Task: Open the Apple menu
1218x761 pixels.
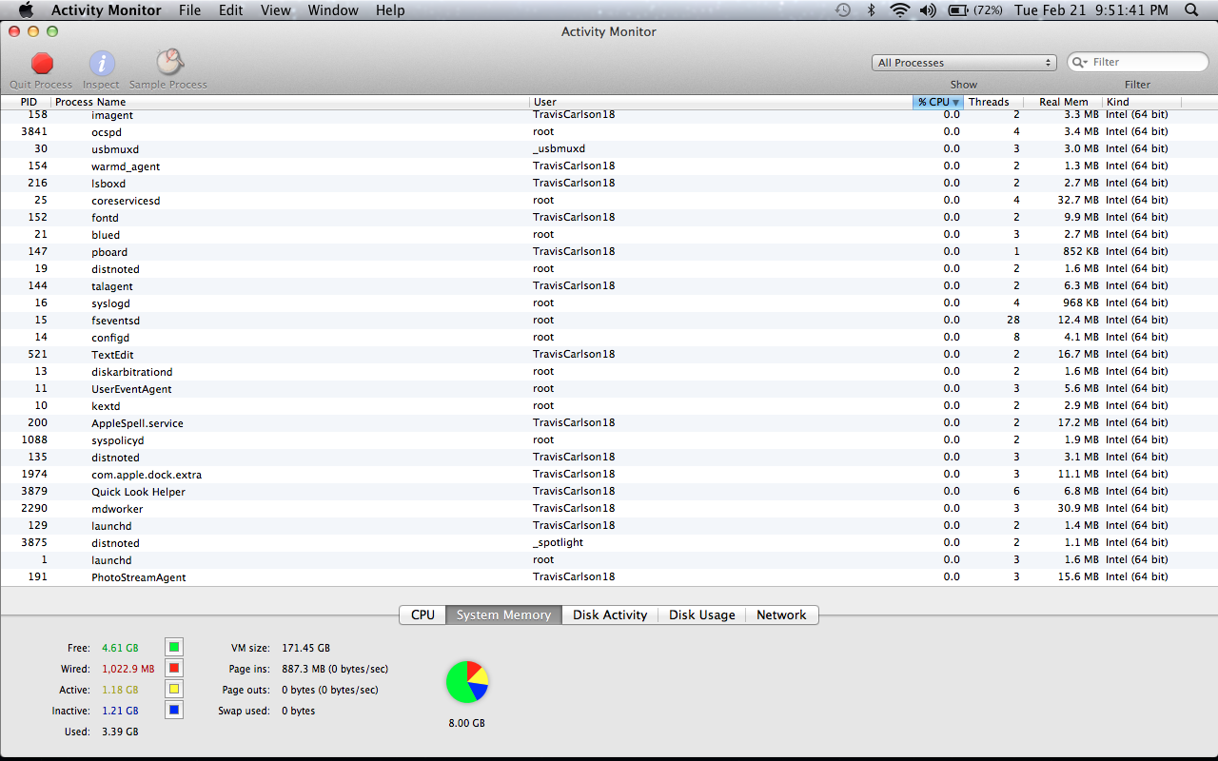Action: [x=26, y=10]
